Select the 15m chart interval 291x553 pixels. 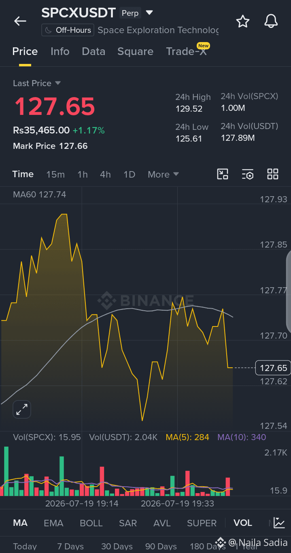(x=55, y=174)
